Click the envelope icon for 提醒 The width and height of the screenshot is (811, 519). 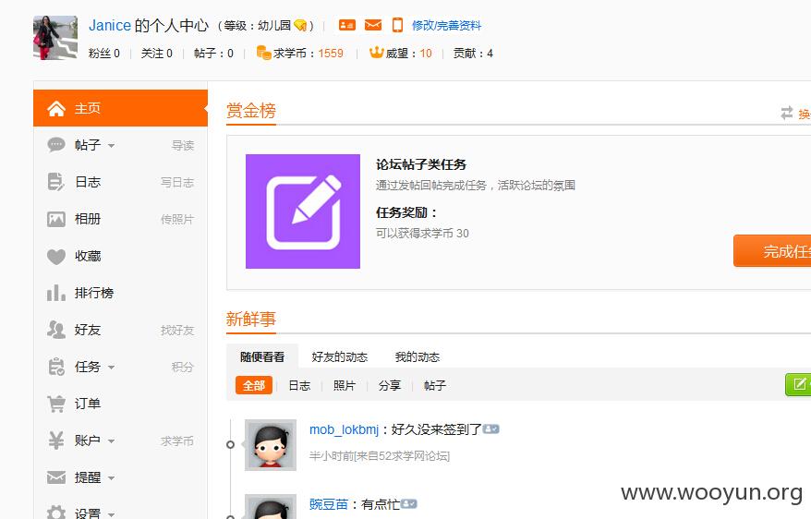coord(56,477)
